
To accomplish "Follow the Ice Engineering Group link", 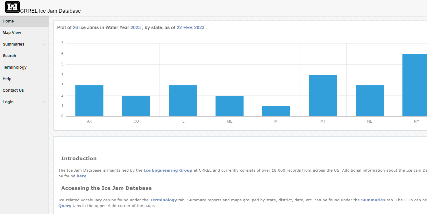I will [x=168, y=170].
